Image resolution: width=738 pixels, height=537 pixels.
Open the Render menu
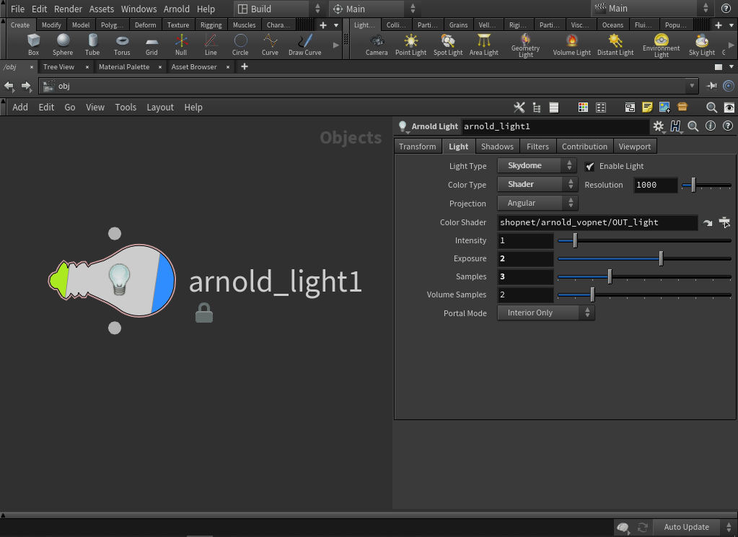point(68,9)
